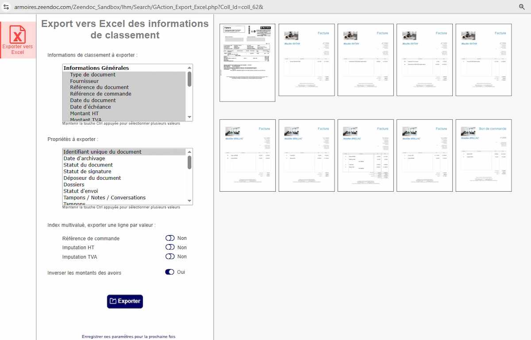Viewport: 531px width, 340px height.
Task: Select 'Statut de signature' property
Action: (x=124, y=171)
